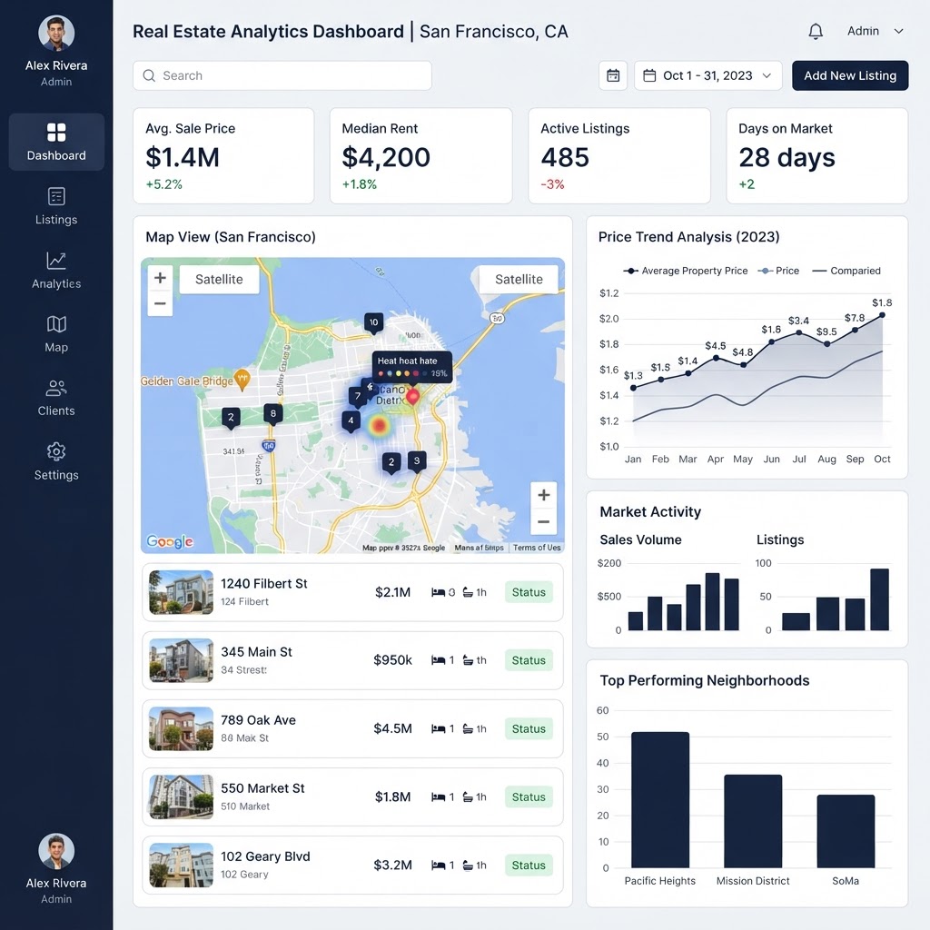The height and width of the screenshot is (930, 930).
Task: Toggle the Comparied legend series
Action: point(846,271)
